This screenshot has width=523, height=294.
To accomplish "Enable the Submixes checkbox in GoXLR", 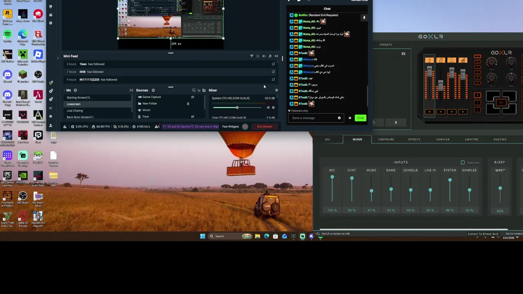I will (x=463, y=163).
